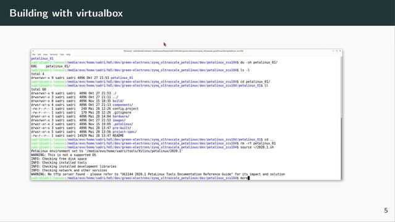Click the 'total 60' output line
This screenshot has height=222, width=395.
38,89
